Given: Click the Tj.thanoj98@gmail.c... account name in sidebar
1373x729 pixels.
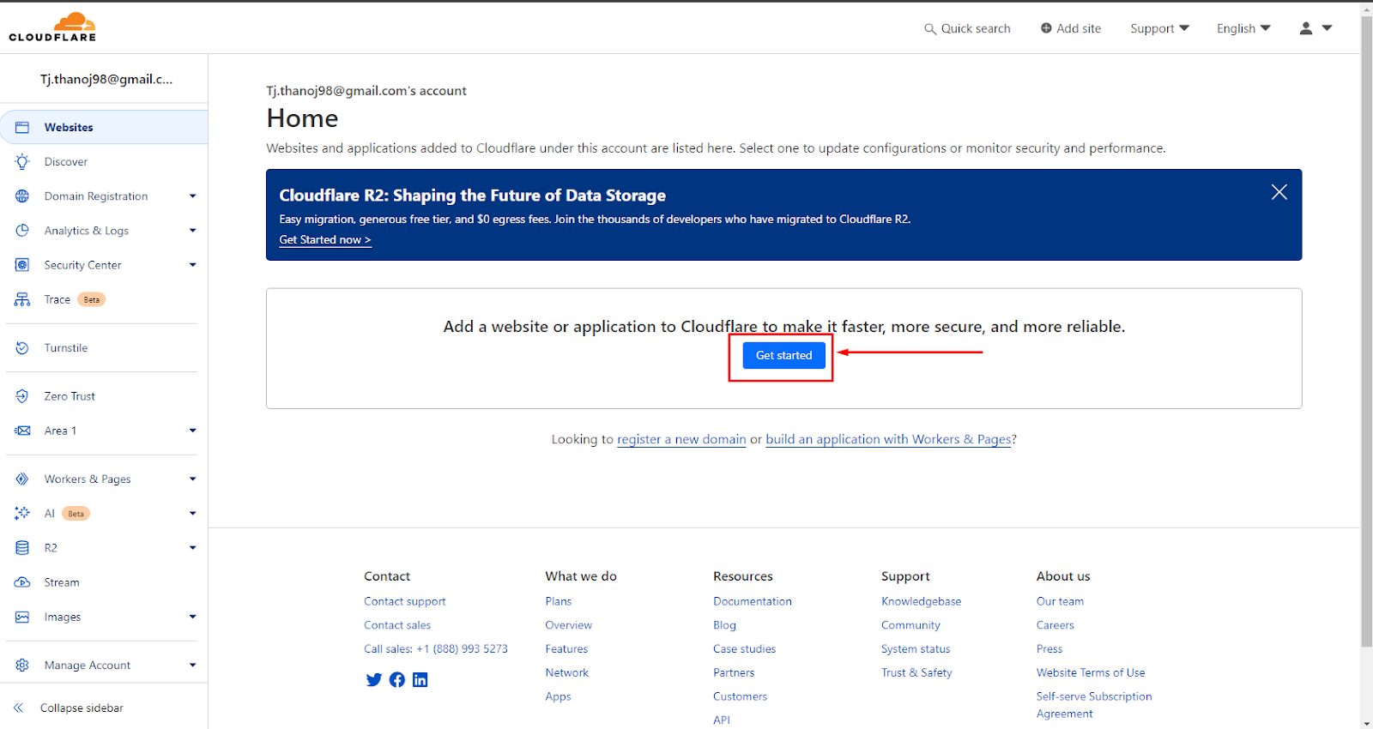Looking at the screenshot, I should click(x=106, y=79).
